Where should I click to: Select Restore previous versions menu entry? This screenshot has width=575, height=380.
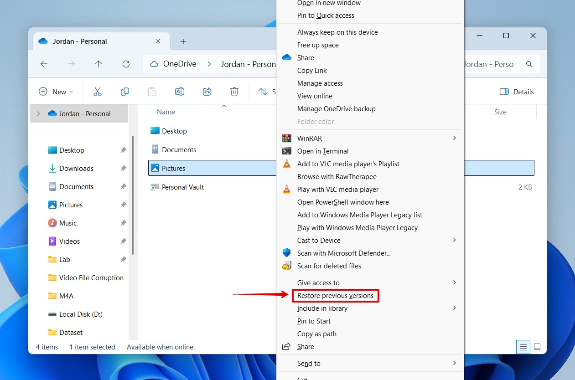click(x=335, y=296)
